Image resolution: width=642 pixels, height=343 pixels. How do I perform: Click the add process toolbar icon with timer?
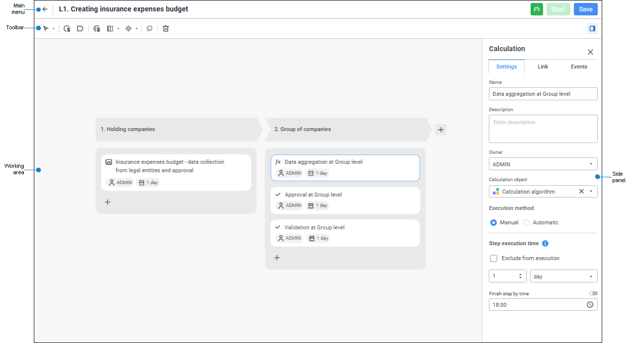click(x=67, y=29)
